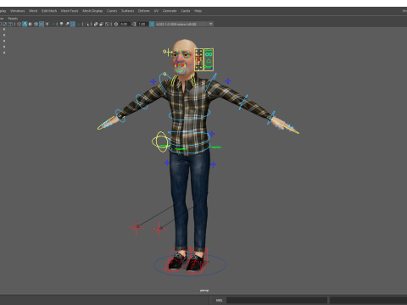Image resolution: width=407 pixels, height=305 pixels.
Task: Open the Curves menu
Action: pos(112,11)
